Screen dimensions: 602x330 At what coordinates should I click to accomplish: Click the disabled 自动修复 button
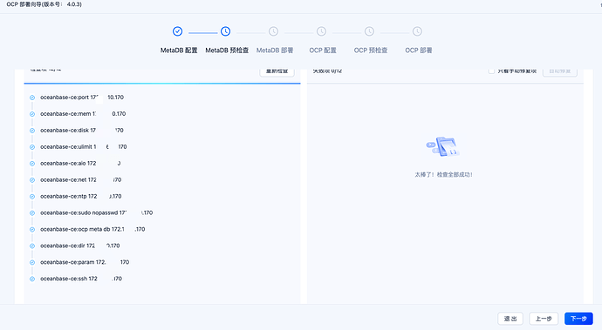pos(560,71)
